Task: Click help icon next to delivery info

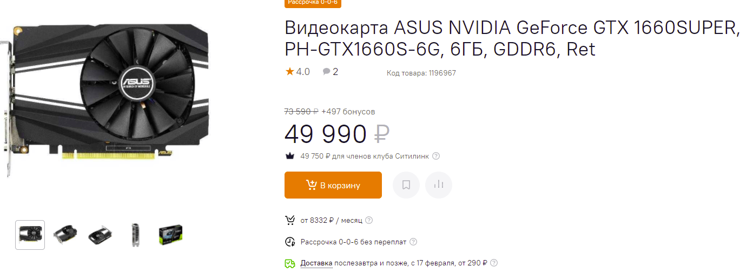Action: 493,263
